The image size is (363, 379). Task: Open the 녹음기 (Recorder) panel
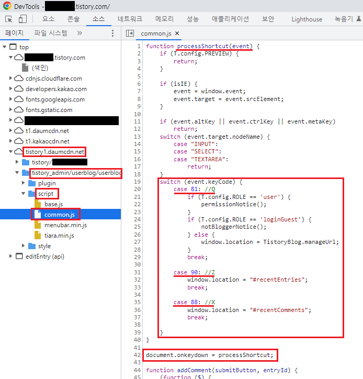344,19
